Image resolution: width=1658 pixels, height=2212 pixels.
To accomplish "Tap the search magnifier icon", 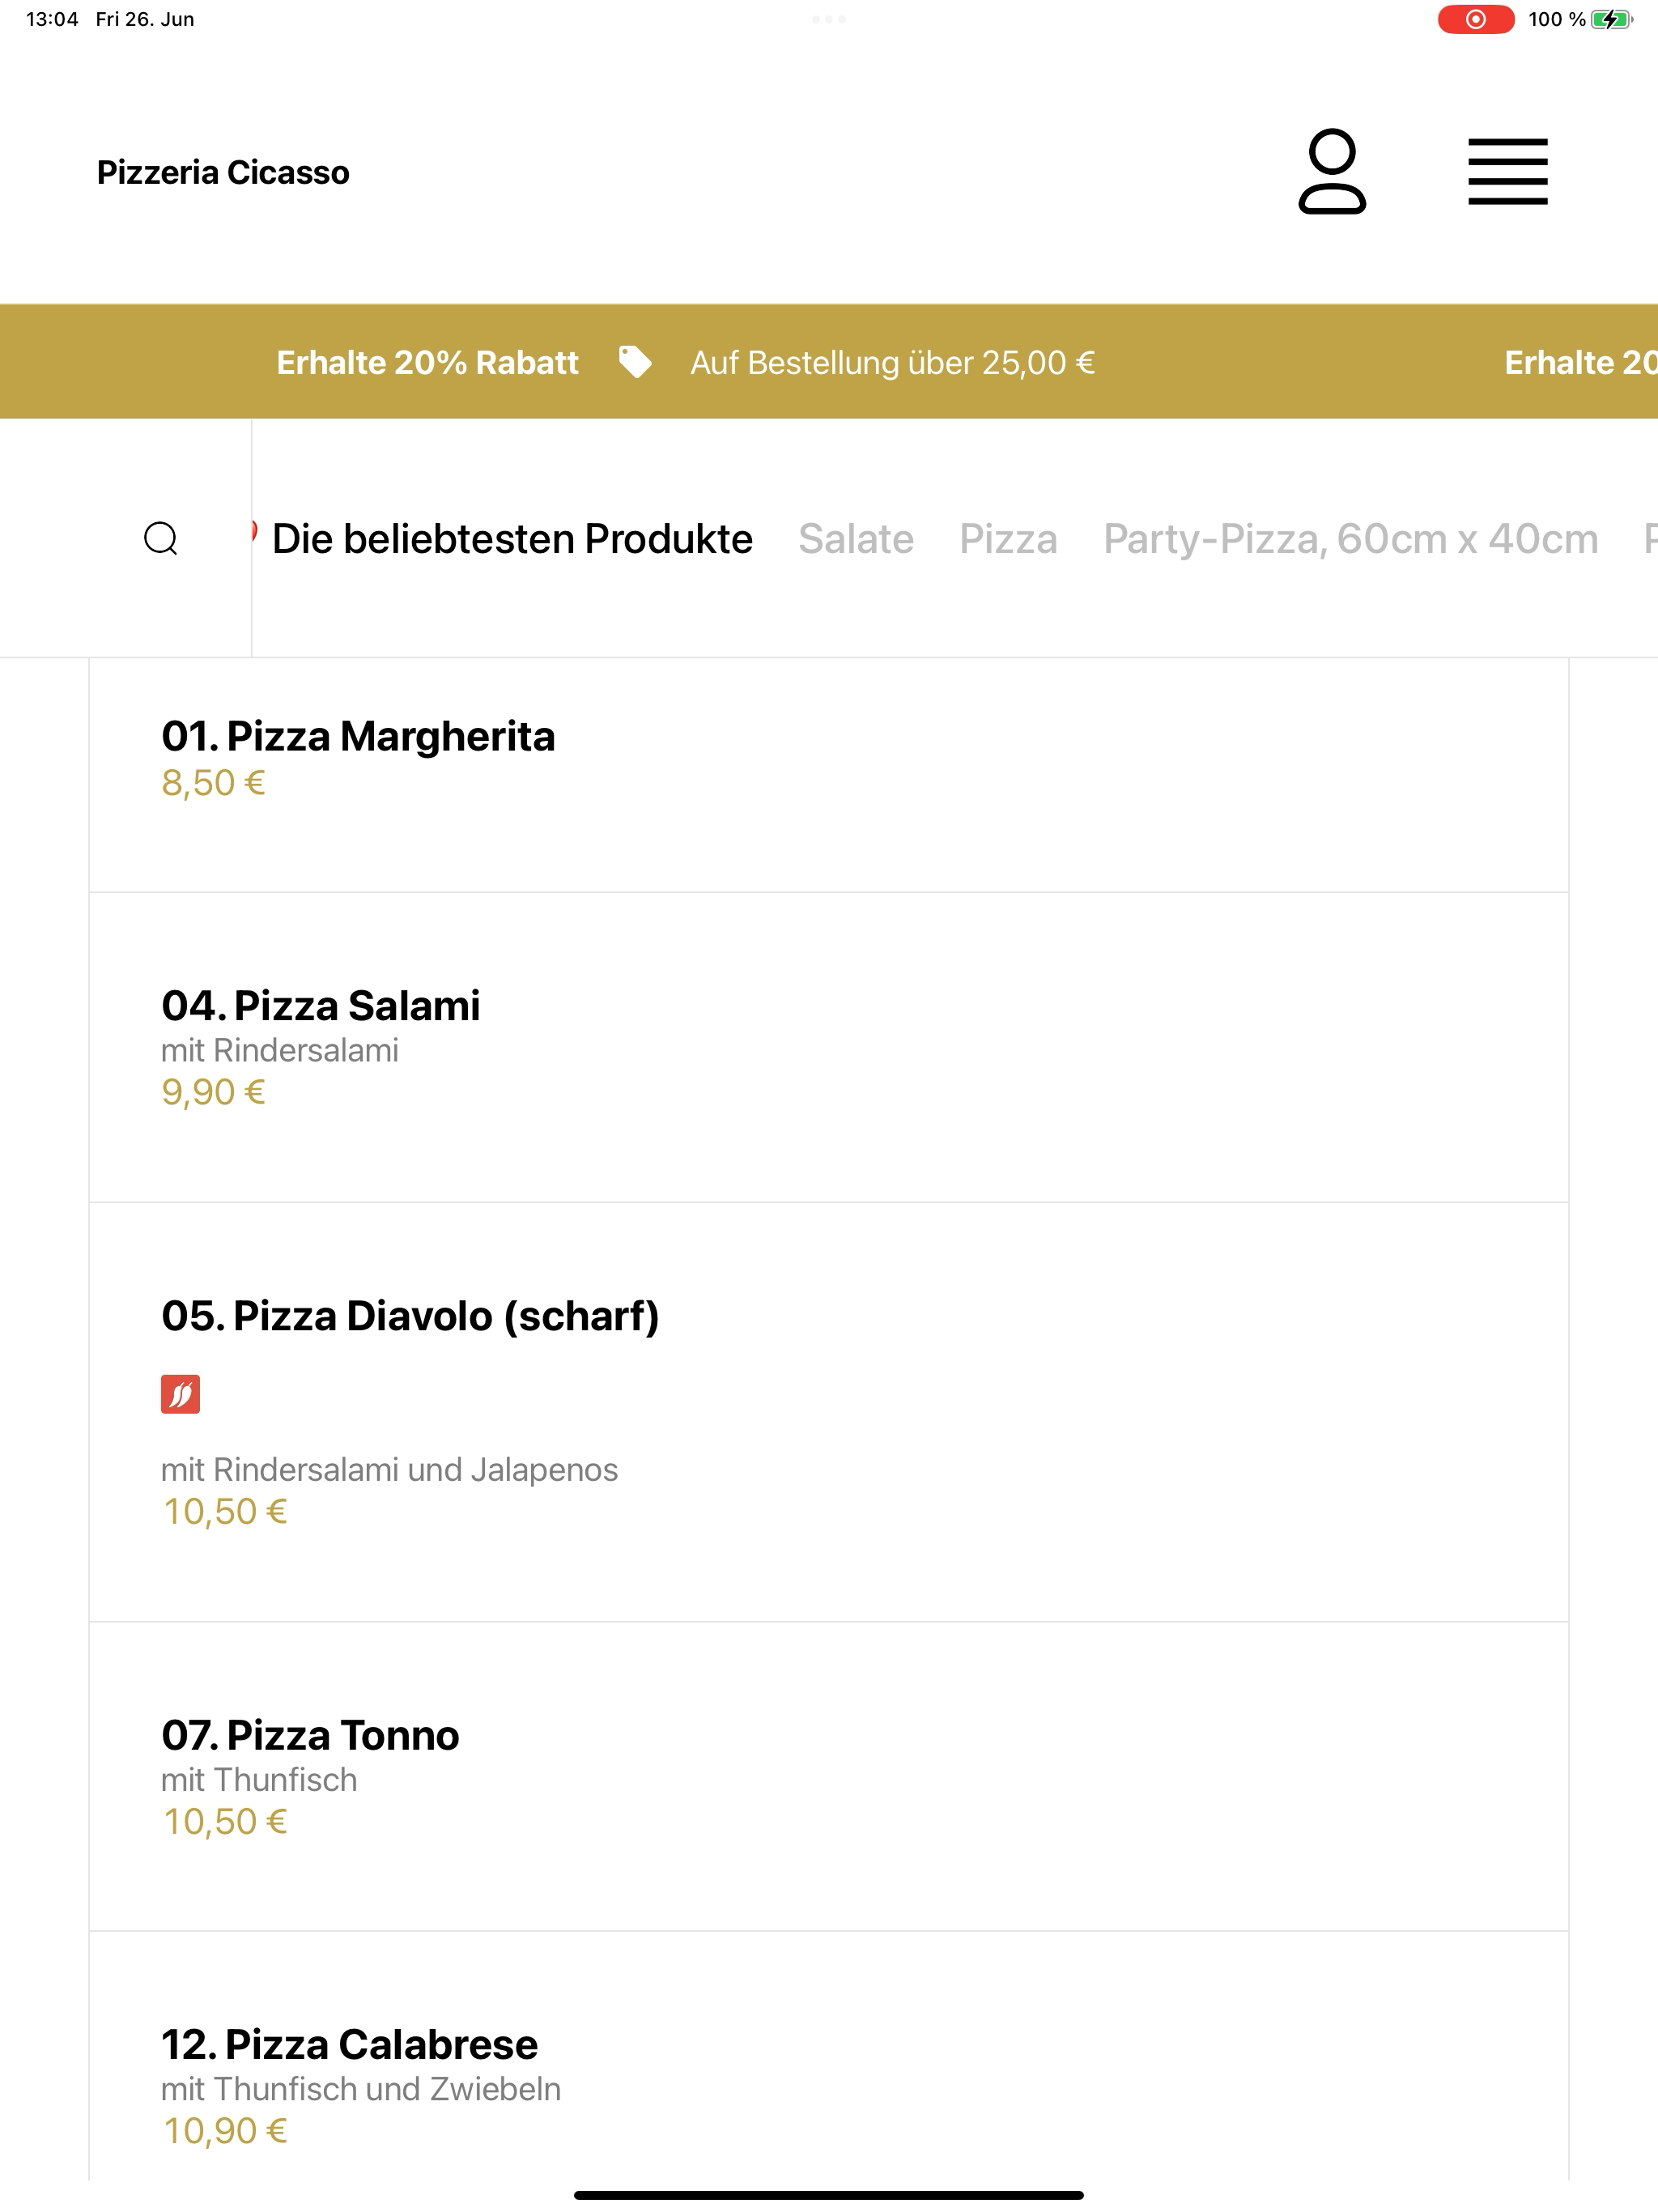I will click(161, 538).
